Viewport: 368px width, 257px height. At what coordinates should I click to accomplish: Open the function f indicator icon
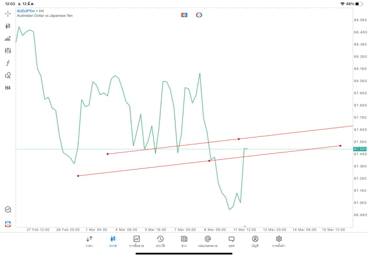8,63
